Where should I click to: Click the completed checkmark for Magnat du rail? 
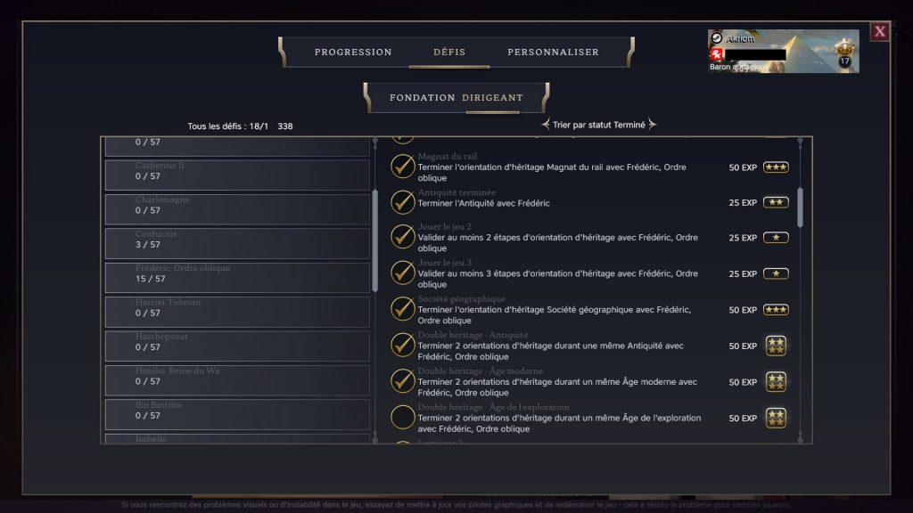click(403, 167)
